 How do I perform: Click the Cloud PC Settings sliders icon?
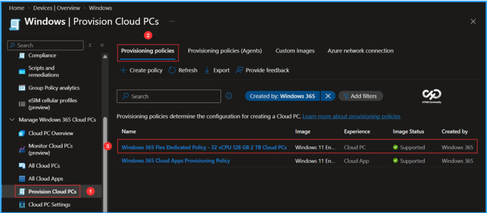pos(22,204)
